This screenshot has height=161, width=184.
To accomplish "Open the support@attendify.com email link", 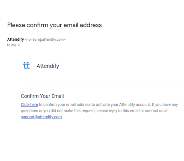I will click(x=42, y=117).
